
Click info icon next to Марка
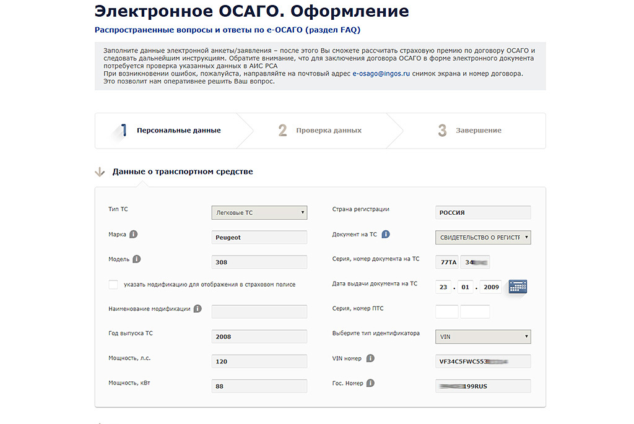(134, 235)
